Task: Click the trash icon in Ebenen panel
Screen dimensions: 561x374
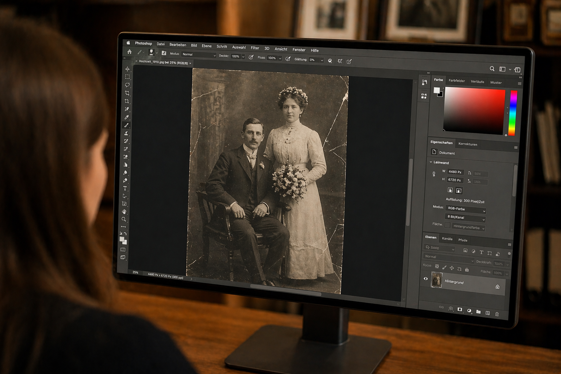Action: pyautogui.click(x=497, y=314)
